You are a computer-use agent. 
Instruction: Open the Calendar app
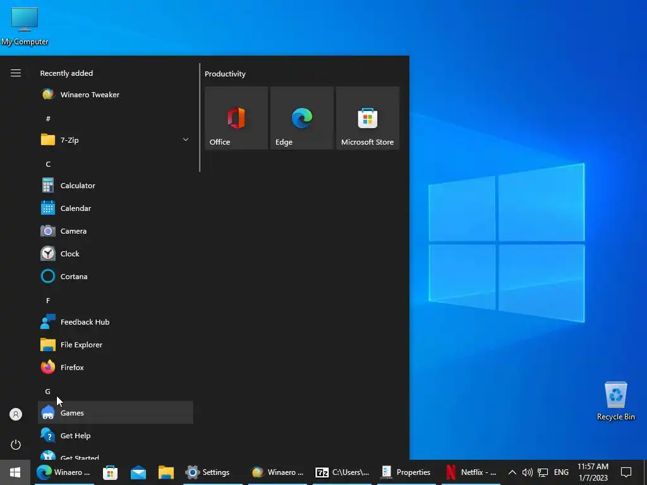pos(115,208)
